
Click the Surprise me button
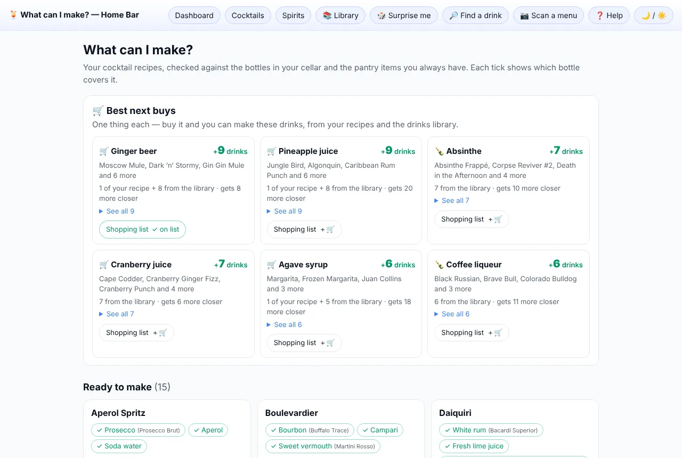[x=404, y=15]
